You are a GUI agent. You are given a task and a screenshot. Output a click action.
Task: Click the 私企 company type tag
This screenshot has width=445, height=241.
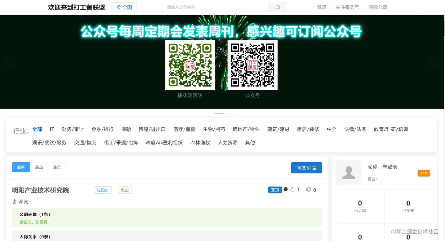click(125, 190)
